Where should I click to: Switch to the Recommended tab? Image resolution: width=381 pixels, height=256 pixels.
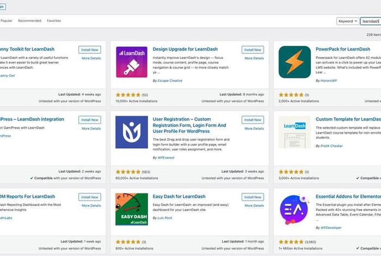point(29,21)
